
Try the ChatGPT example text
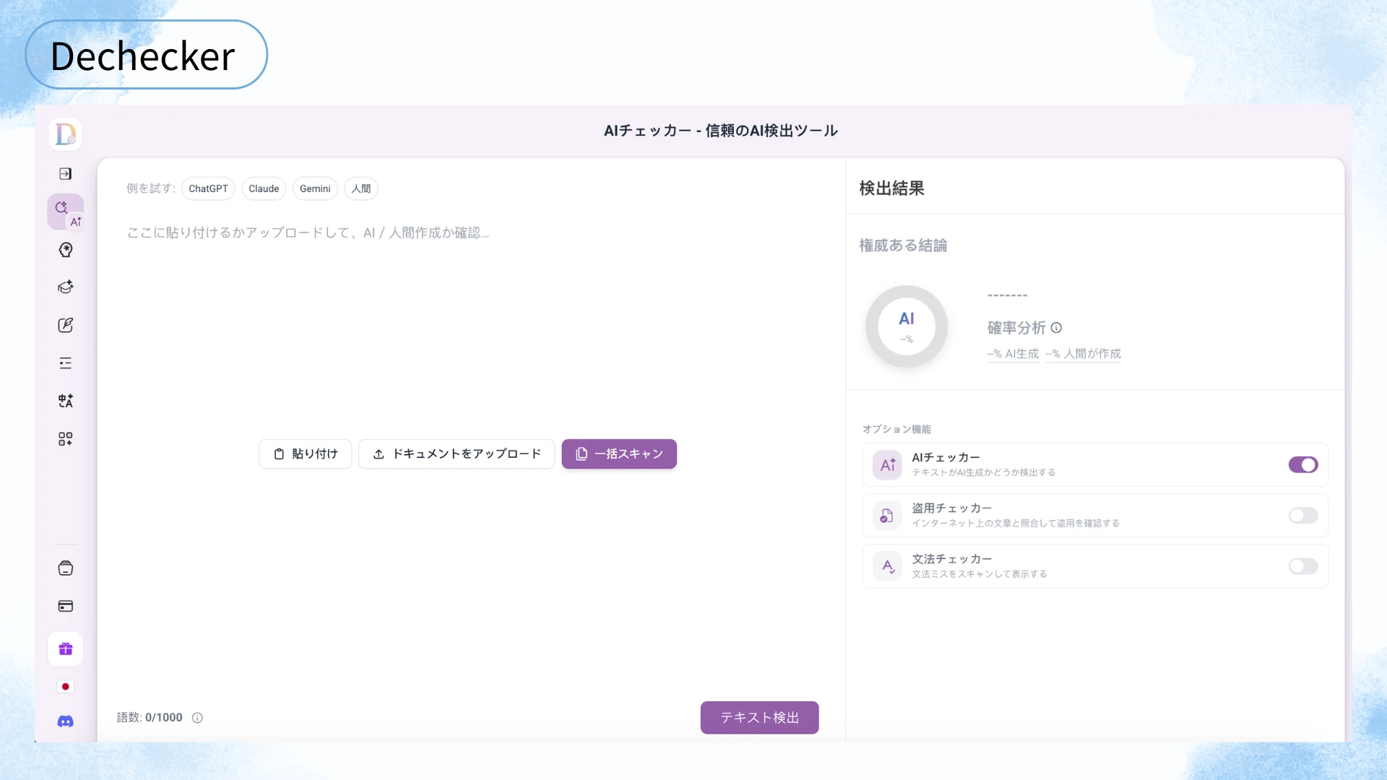point(208,188)
